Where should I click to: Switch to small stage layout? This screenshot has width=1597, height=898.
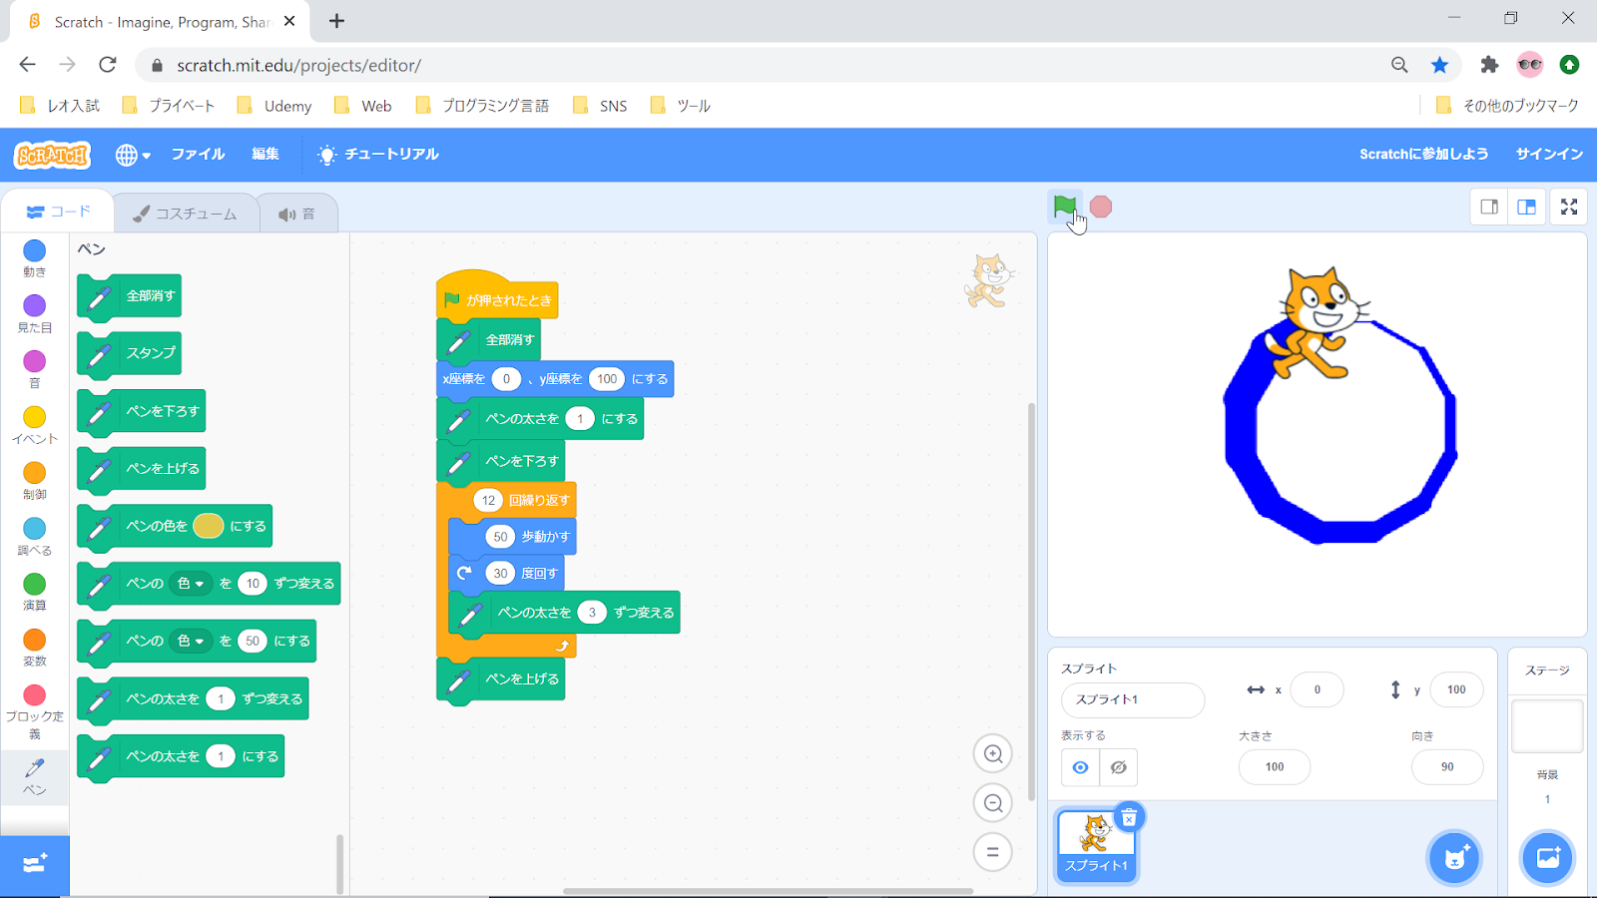pyautogui.click(x=1489, y=207)
